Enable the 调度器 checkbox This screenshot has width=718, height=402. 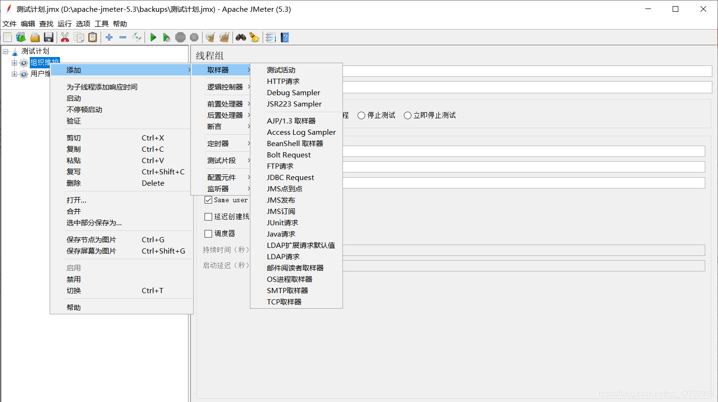[x=208, y=234]
